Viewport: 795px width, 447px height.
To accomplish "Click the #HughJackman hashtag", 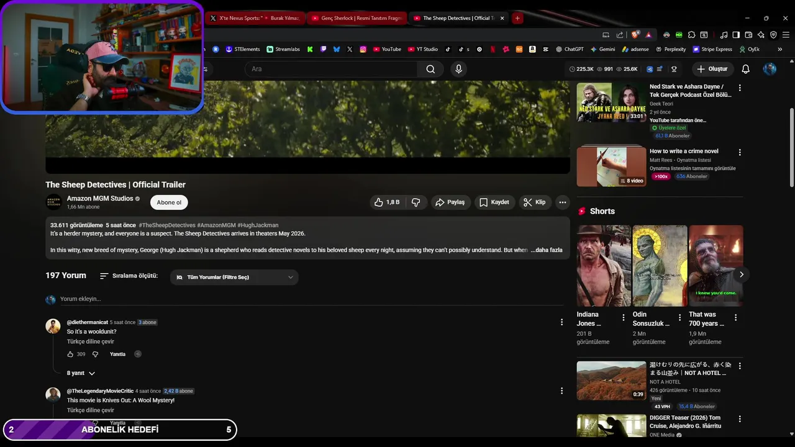I will click(258, 225).
